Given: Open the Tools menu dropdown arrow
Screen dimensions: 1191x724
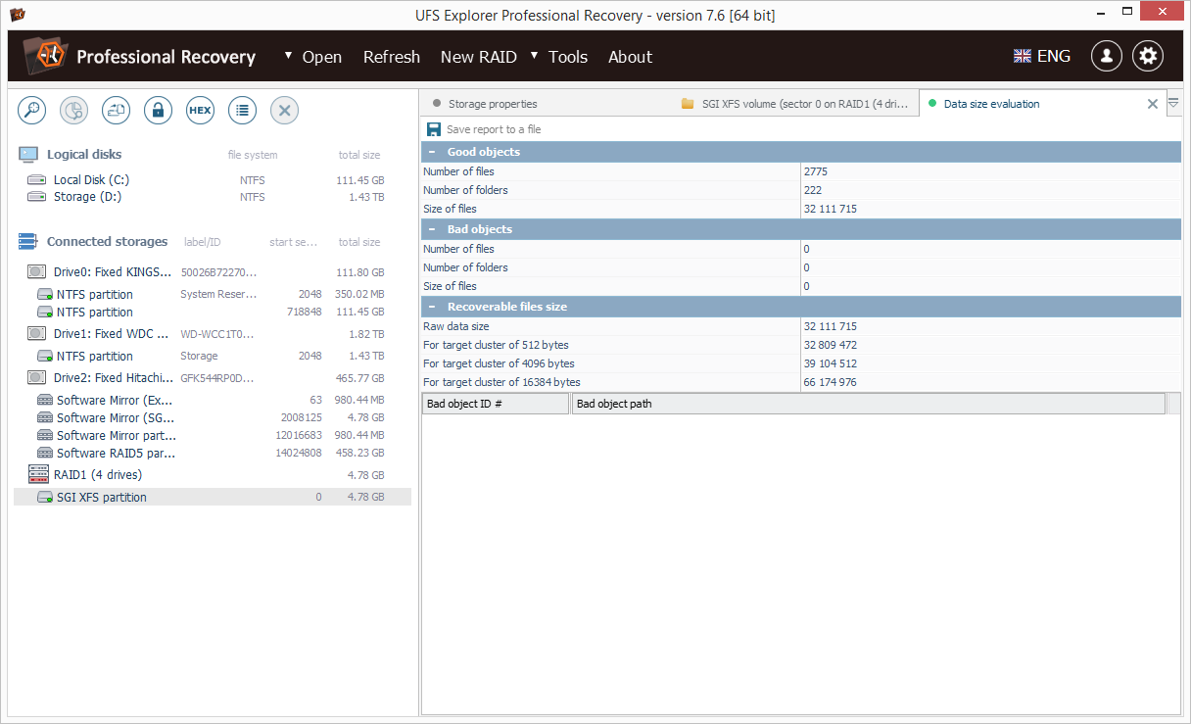Looking at the screenshot, I should [535, 56].
